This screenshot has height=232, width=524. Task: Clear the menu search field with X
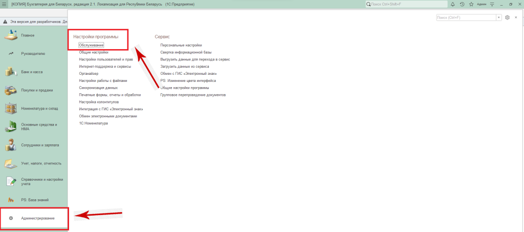point(498,17)
